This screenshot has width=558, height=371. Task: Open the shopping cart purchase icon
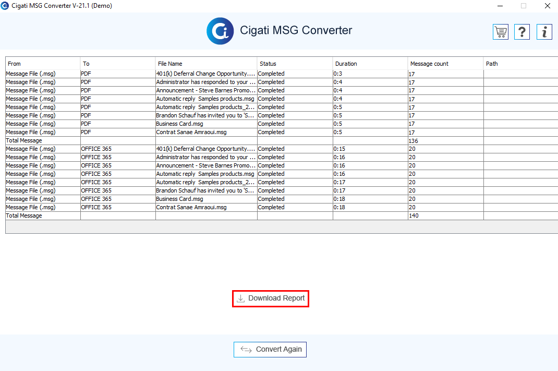[500, 32]
